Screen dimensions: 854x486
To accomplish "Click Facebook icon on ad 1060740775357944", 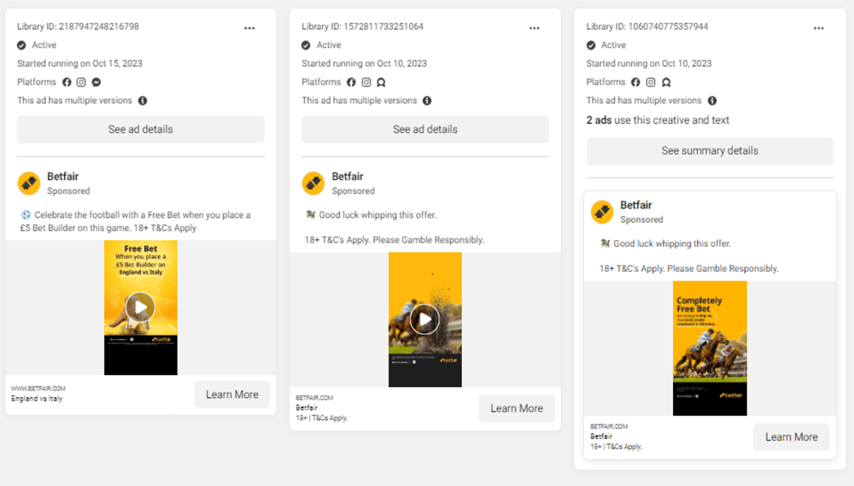I will pyautogui.click(x=635, y=82).
